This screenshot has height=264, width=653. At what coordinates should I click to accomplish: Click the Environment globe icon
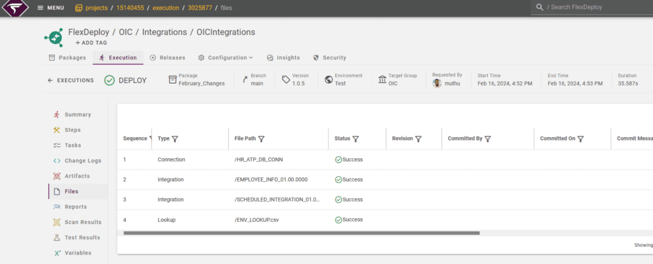(328, 80)
